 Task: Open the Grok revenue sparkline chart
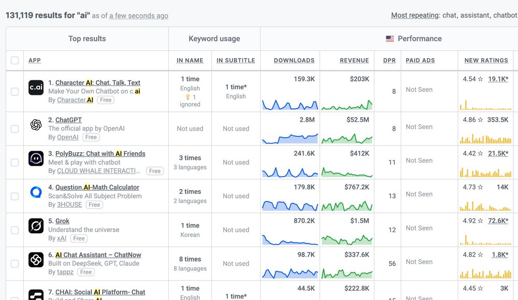pos(347,239)
